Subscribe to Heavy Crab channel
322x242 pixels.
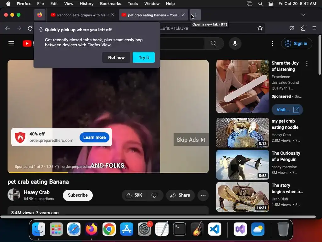[x=78, y=195]
